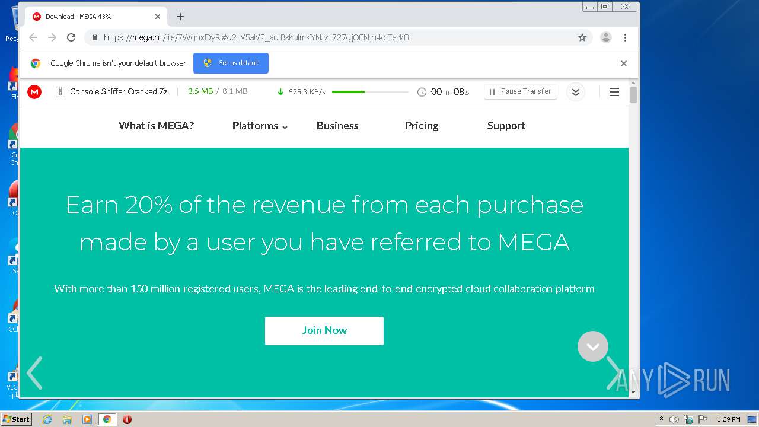Open the Opera taskbar icon
Screen dimensions: 759x427
(127, 419)
